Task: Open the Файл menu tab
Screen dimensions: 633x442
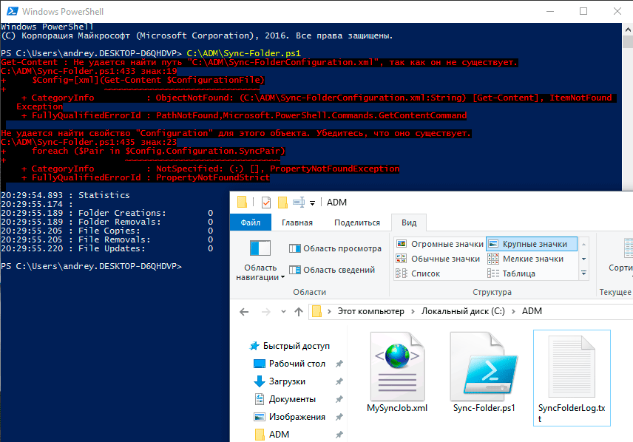Action: pyautogui.click(x=250, y=222)
